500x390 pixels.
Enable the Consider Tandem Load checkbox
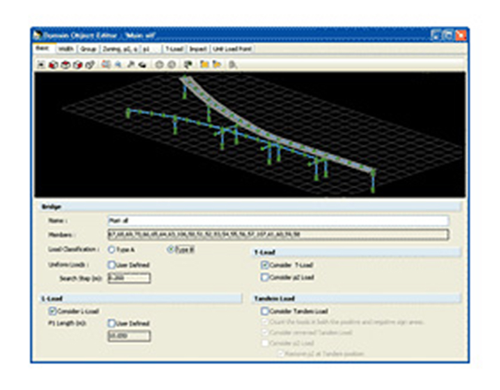click(x=264, y=311)
